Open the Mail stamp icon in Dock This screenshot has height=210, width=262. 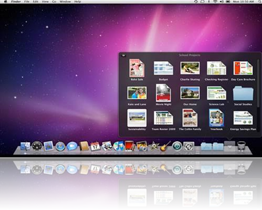pyautogui.click(x=48, y=146)
